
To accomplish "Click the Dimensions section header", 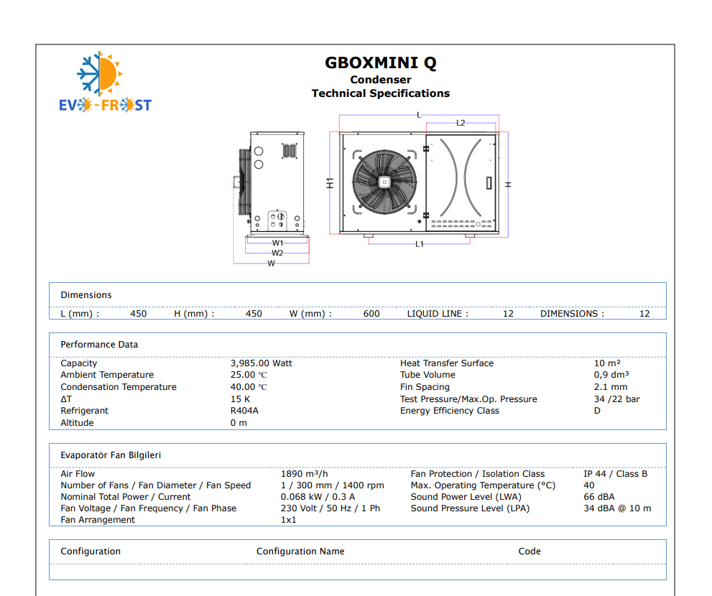I will pyautogui.click(x=86, y=295).
